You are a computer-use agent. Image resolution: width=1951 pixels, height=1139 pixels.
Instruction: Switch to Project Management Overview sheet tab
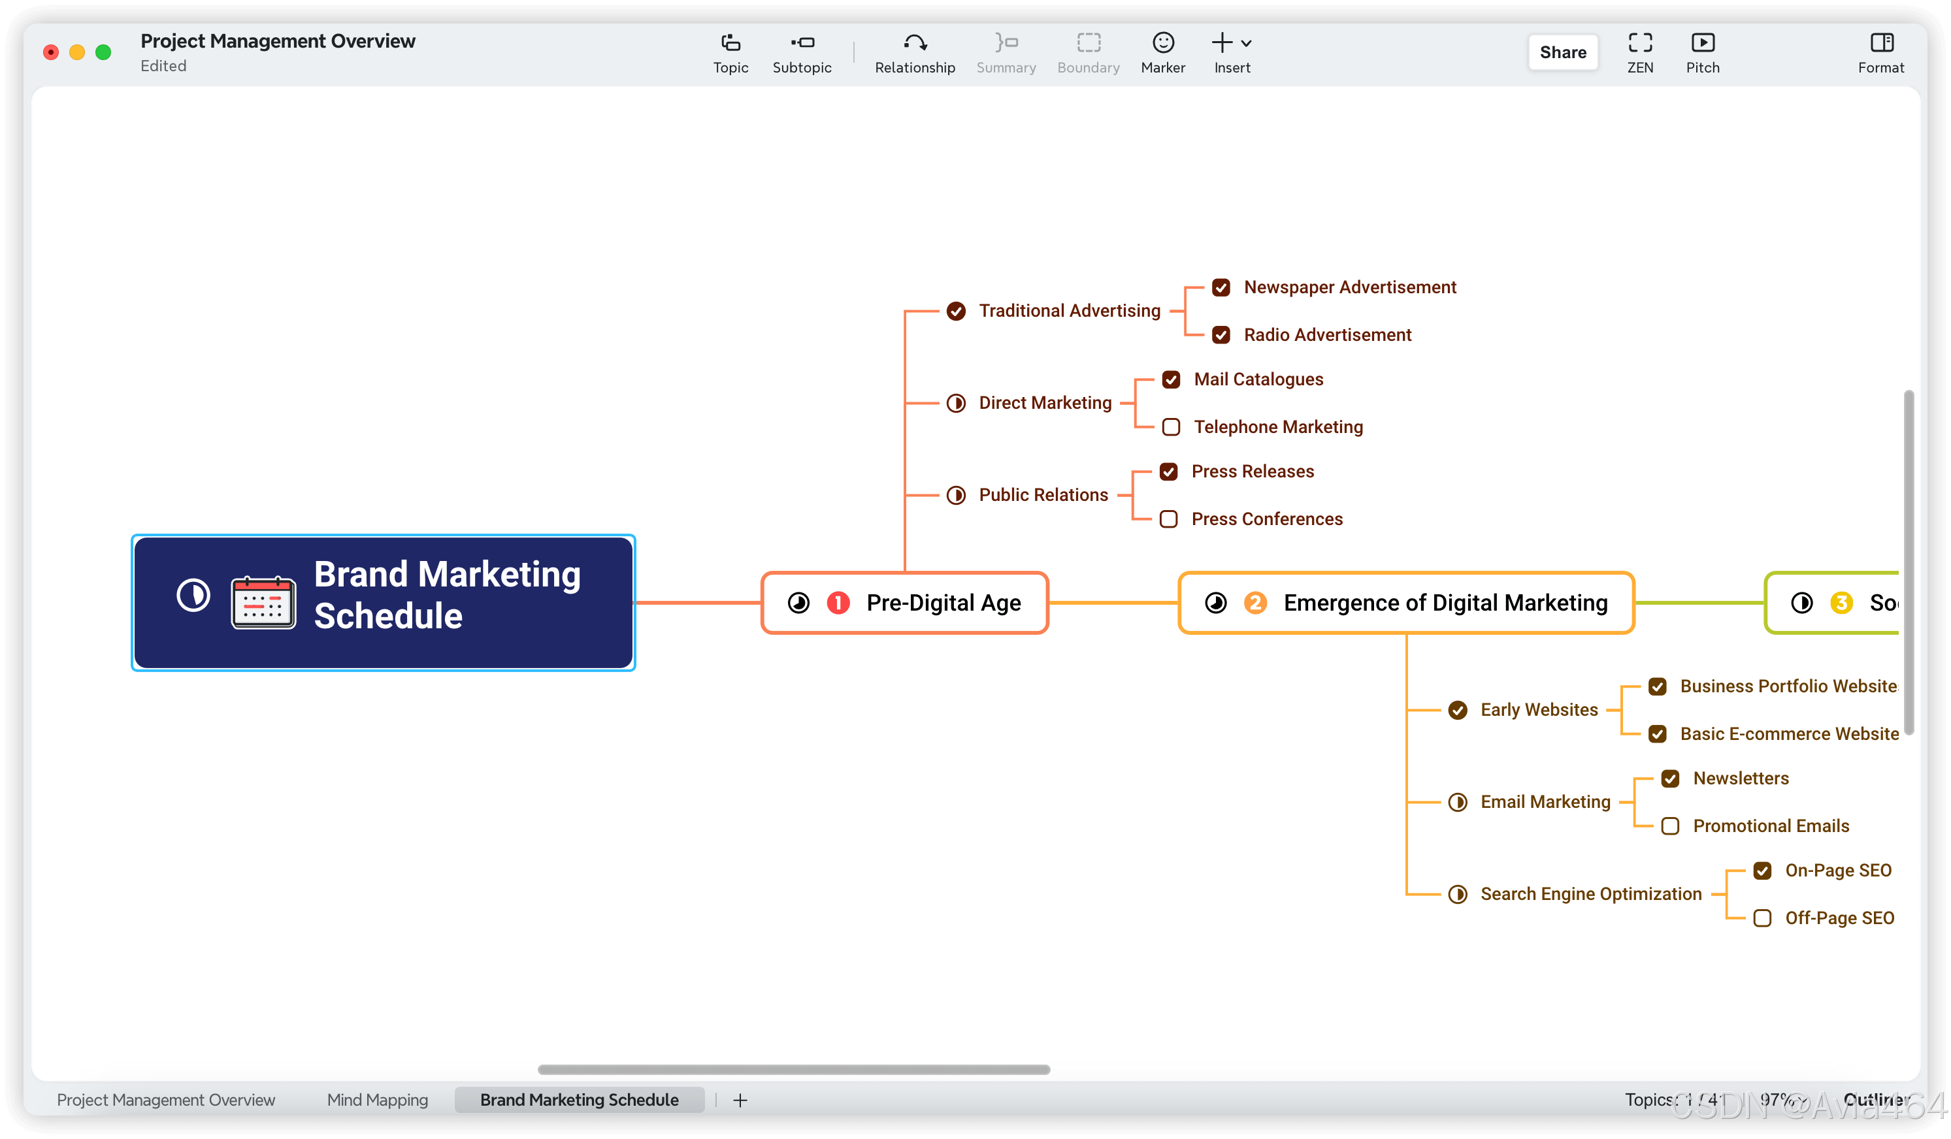click(166, 1100)
